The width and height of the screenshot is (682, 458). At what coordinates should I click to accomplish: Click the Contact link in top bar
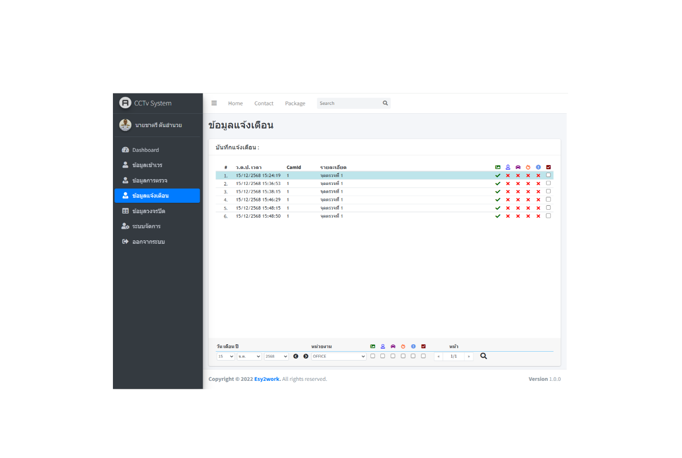[263, 103]
